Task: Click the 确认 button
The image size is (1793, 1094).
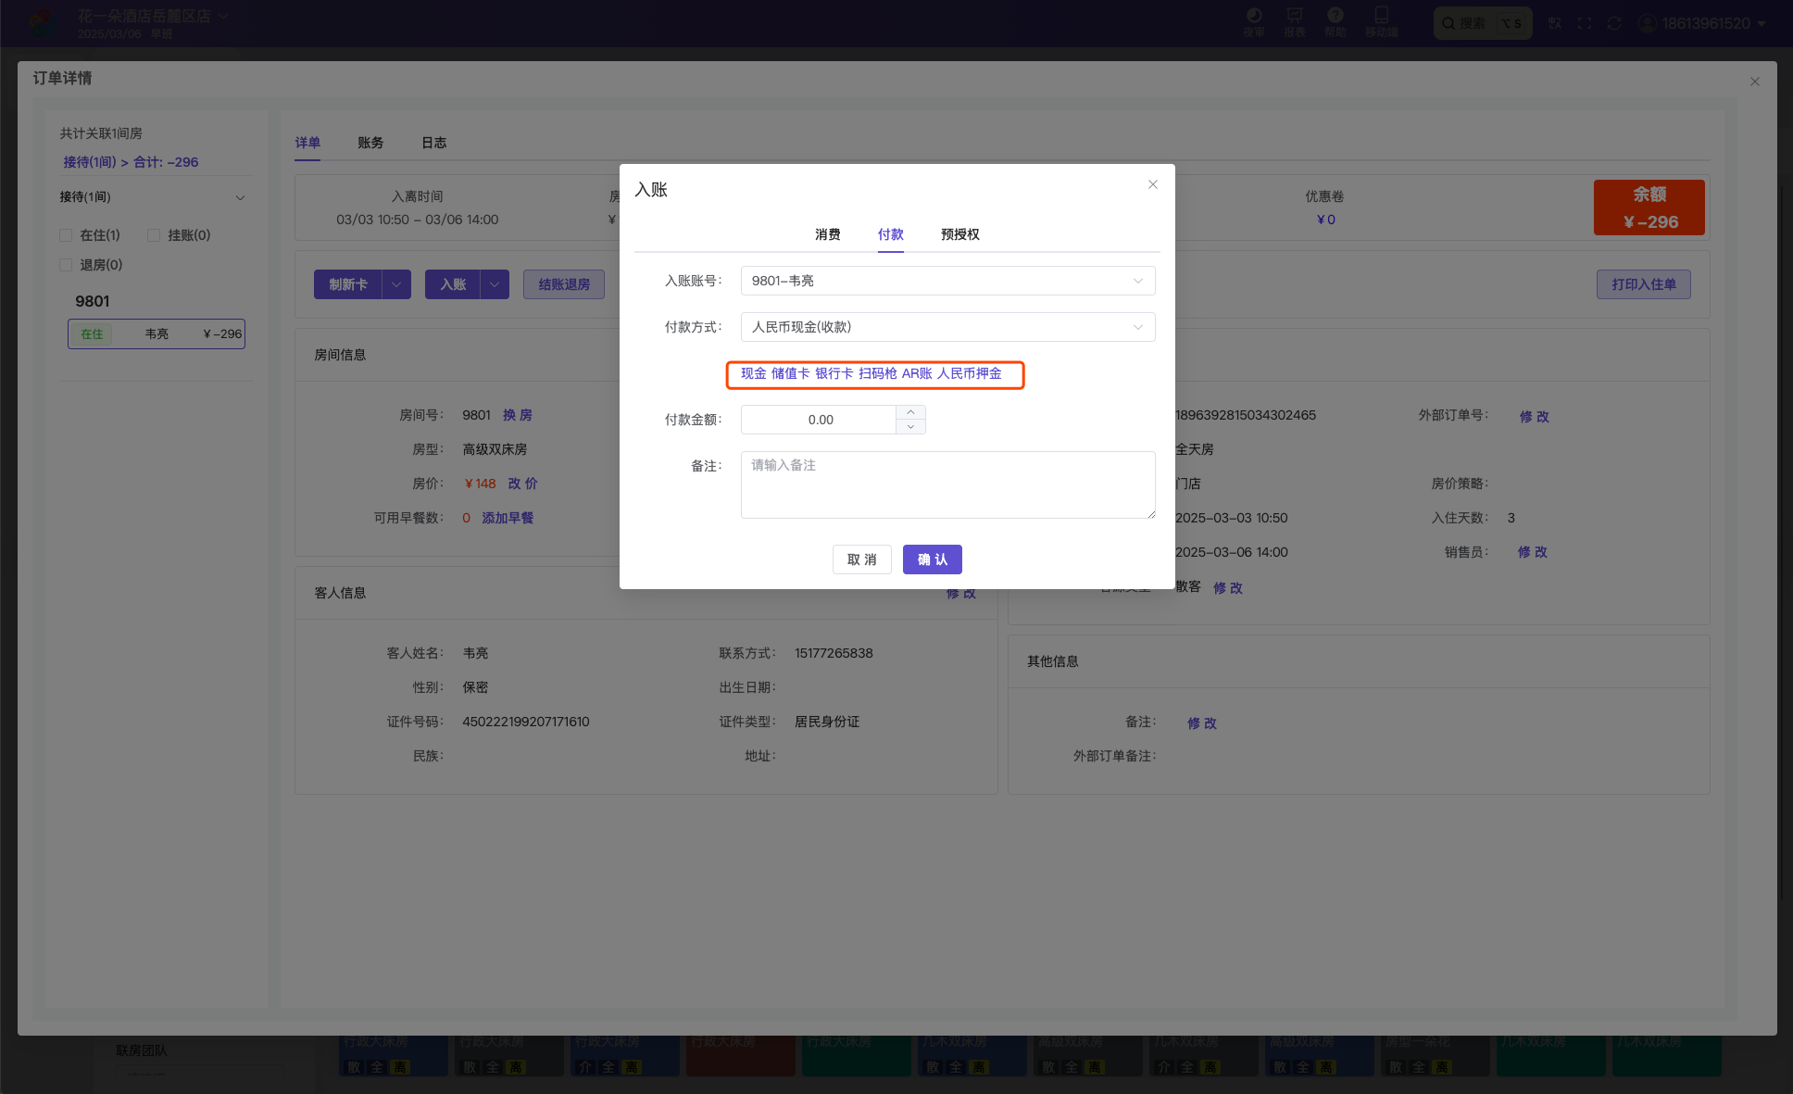Action: point(932,560)
